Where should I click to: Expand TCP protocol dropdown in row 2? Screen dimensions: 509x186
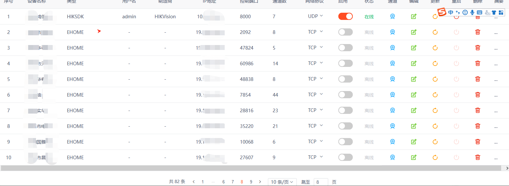click(315, 32)
